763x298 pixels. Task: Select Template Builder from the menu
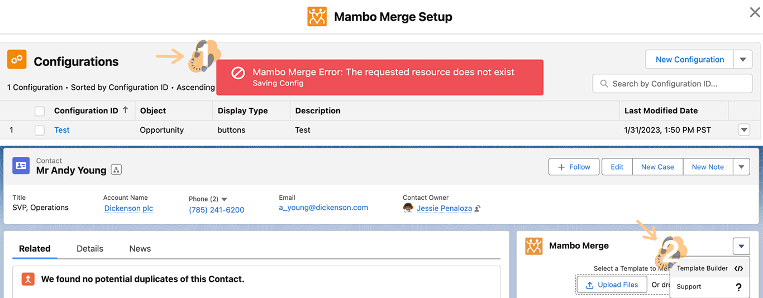(702, 268)
